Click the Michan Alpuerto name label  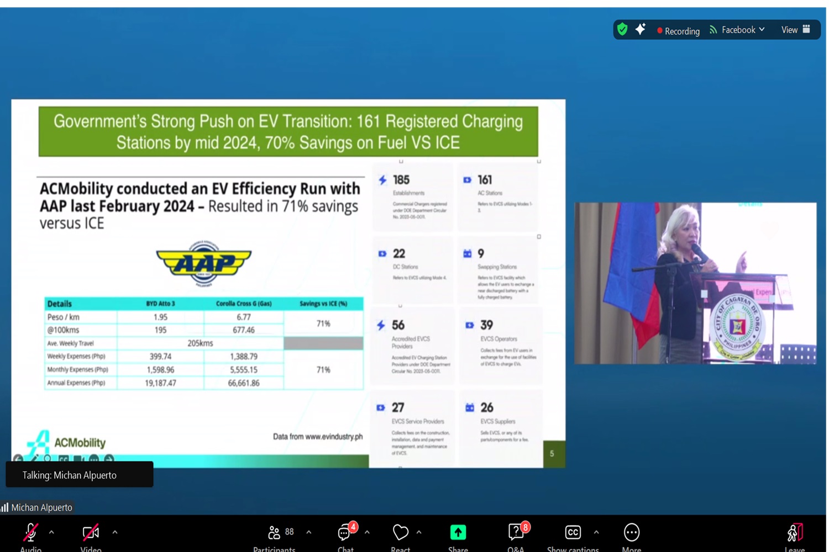point(41,507)
